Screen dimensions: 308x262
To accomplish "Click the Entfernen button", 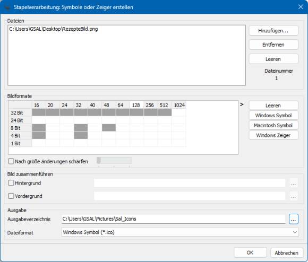I will [x=273, y=45].
